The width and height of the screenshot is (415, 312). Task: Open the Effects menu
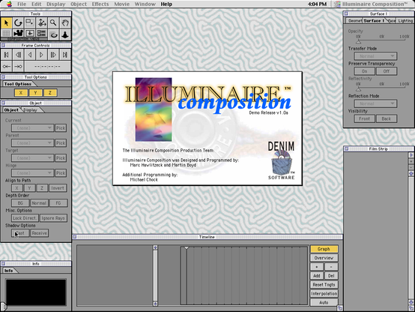point(100,4)
